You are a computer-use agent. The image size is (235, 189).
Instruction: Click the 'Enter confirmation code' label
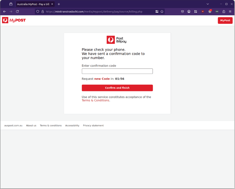[x=99, y=66]
